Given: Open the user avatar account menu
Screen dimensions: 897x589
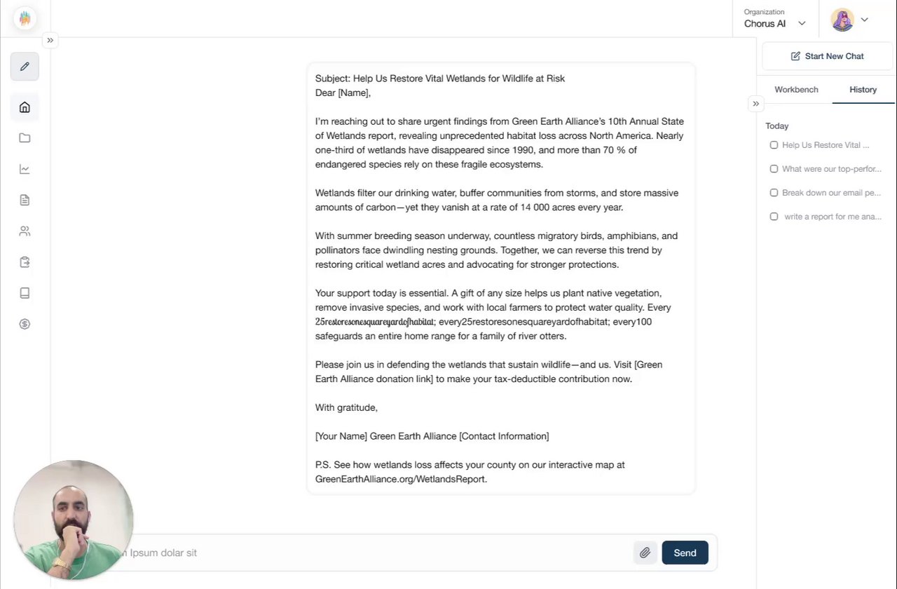Looking at the screenshot, I should [x=849, y=20].
